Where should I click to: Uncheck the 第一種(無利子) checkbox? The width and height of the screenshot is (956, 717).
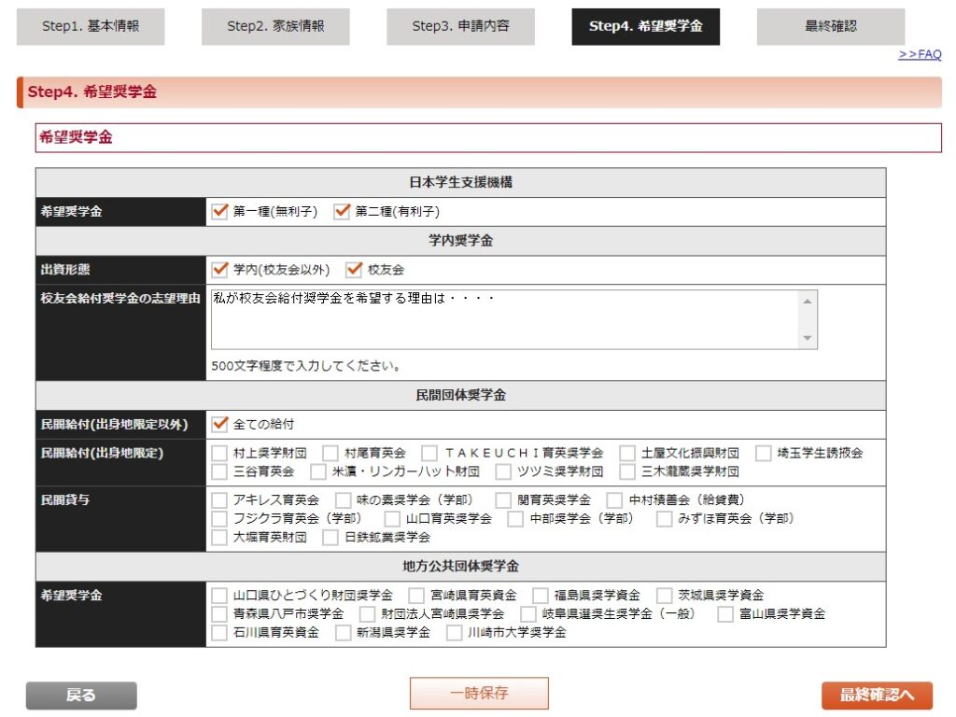pos(220,212)
